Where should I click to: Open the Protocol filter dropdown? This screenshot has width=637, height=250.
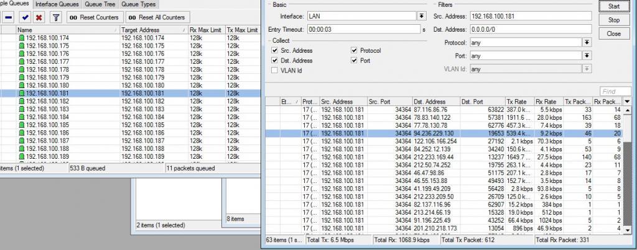[586, 42]
